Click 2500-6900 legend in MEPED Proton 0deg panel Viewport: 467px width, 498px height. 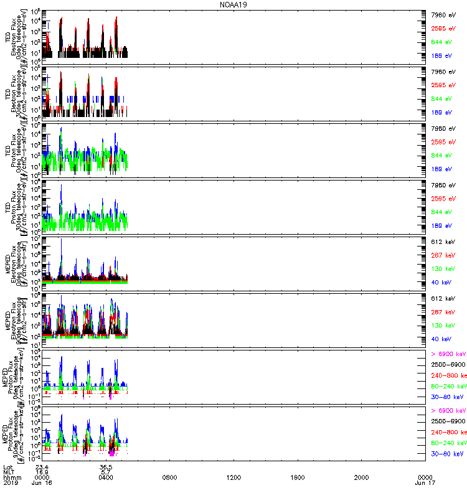448,365
